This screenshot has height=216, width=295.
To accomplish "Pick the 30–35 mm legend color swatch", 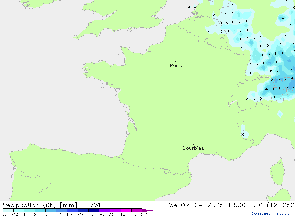I will [x=105, y=210].
